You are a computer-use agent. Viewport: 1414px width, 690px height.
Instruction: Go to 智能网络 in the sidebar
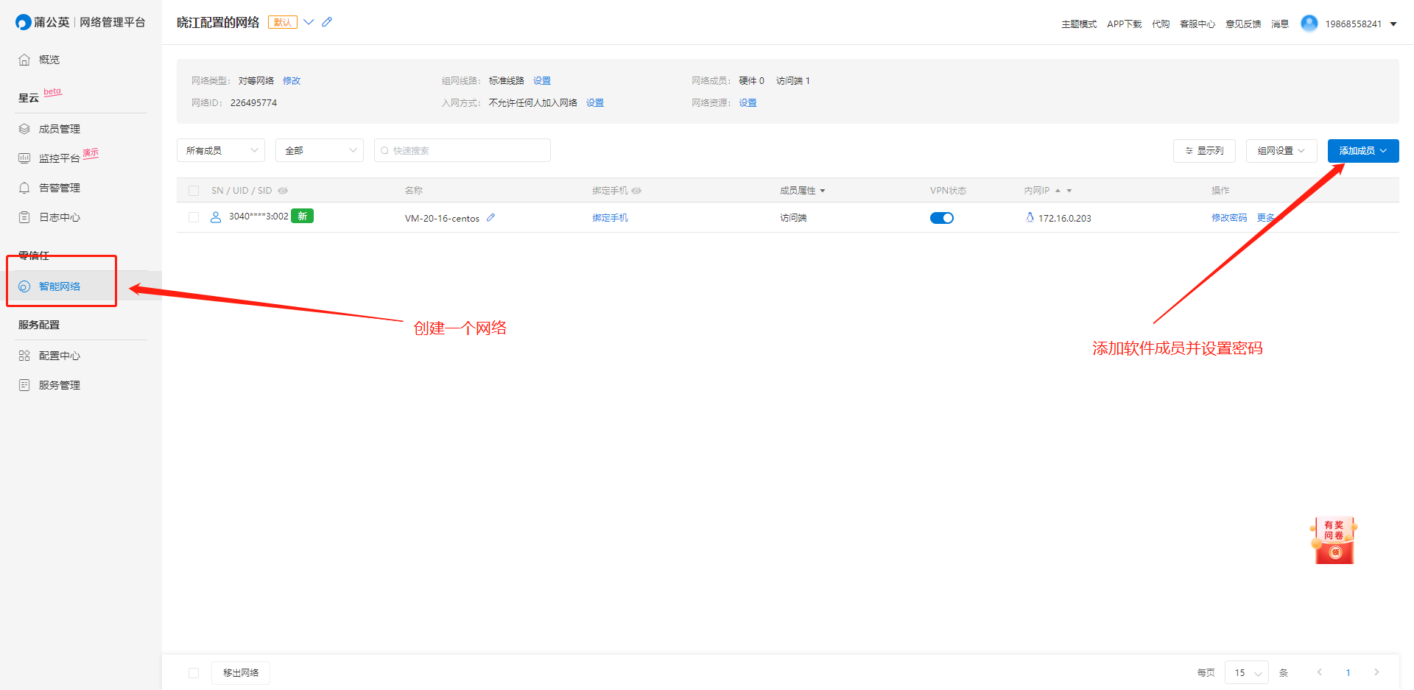tap(59, 286)
